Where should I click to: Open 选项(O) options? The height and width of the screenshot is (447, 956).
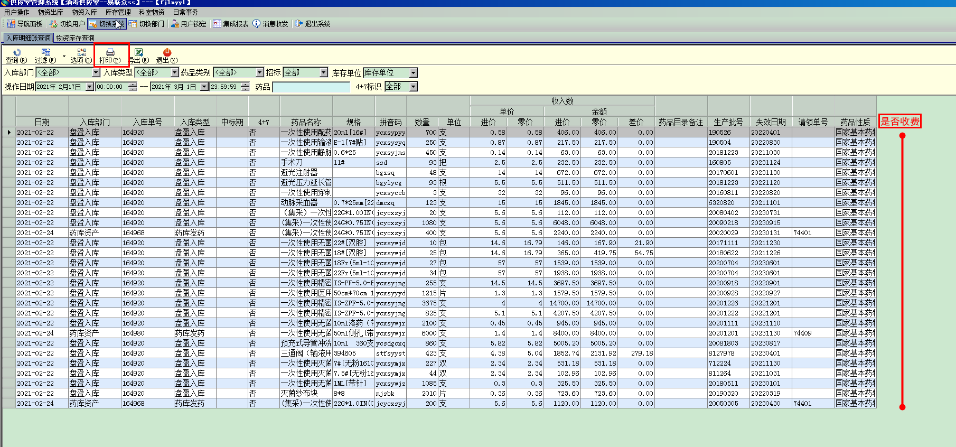coord(81,56)
